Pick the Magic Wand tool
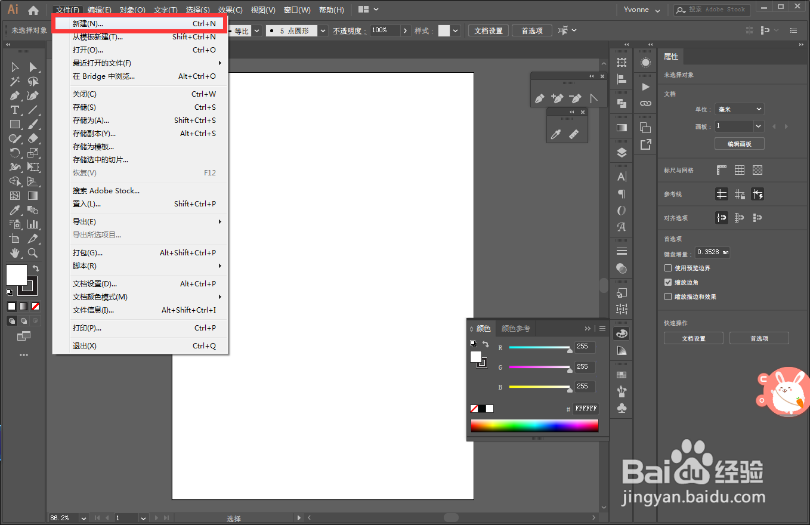Viewport: 810px width, 525px height. click(x=15, y=81)
